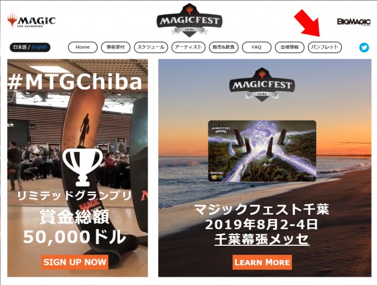Switch language to English

pyautogui.click(x=39, y=47)
